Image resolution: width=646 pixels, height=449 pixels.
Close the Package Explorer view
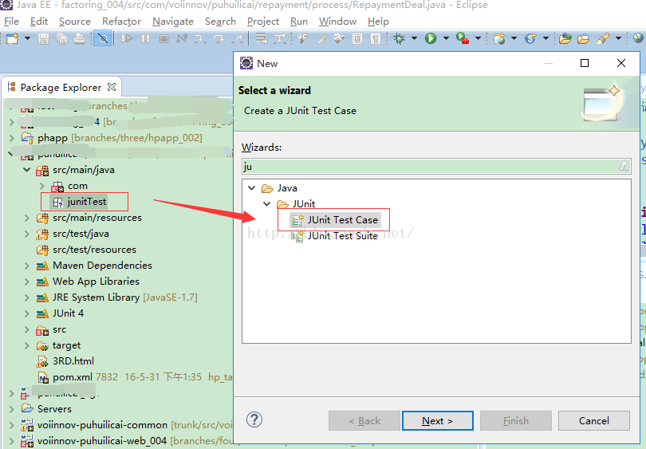point(112,88)
